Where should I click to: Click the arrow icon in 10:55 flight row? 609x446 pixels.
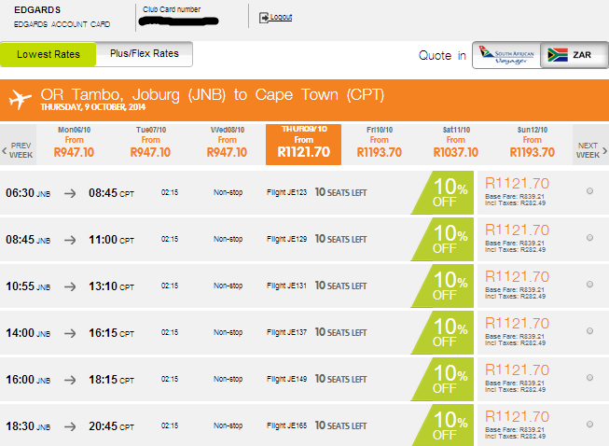(x=70, y=286)
